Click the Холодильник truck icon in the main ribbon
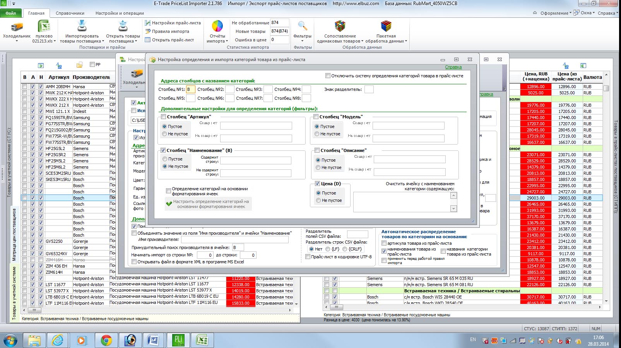Viewport: 621px width, 348px height. [17, 27]
